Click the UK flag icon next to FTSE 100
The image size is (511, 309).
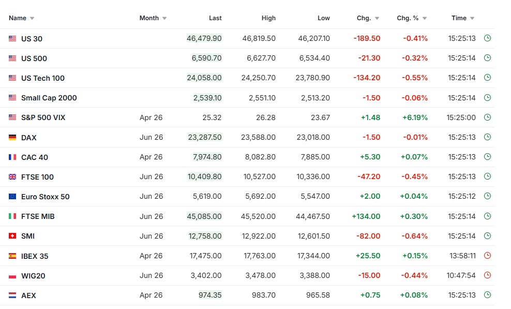point(12,177)
